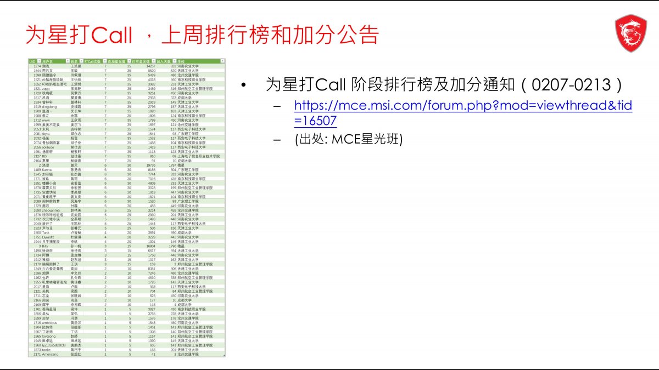Open the 学校 column filter dropdown
The height and width of the screenshot is (370, 659).
coord(222,61)
